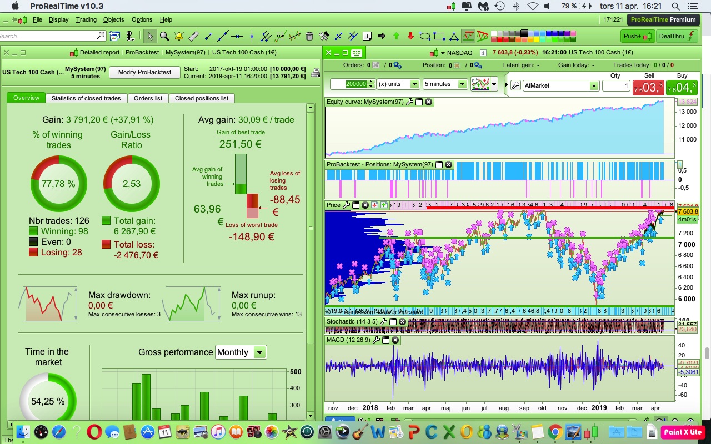
Task: Click the Push+ button
Action: pyautogui.click(x=637, y=36)
